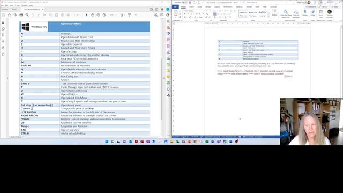Screen dimensions: 343x193
Task: Open the Acrobat zoom percentage dropdown
Action: coord(116,15)
